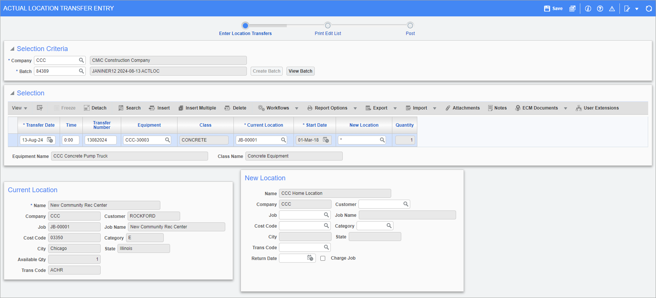The image size is (656, 298).
Task: Sort by Transfer Date column header
Action: click(x=39, y=125)
